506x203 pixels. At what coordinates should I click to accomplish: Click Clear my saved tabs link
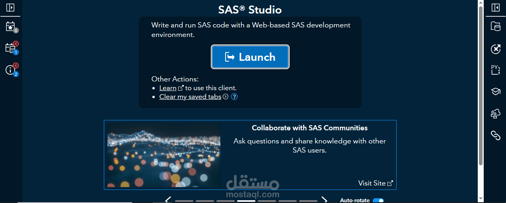click(190, 97)
